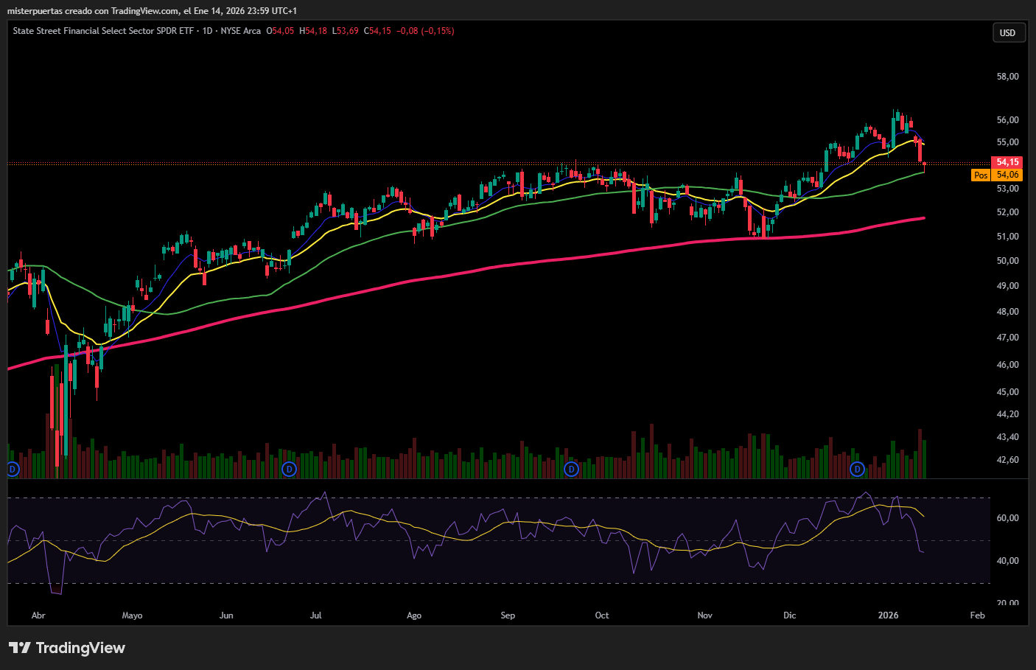Click the 60,00 level on the RSI scale
The width and height of the screenshot is (1036, 670).
coord(1007,518)
